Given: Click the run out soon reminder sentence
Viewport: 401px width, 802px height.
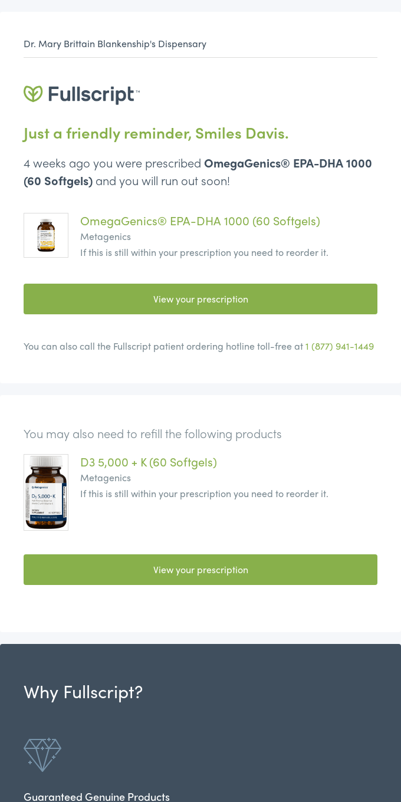Looking at the screenshot, I should click(x=161, y=181).
